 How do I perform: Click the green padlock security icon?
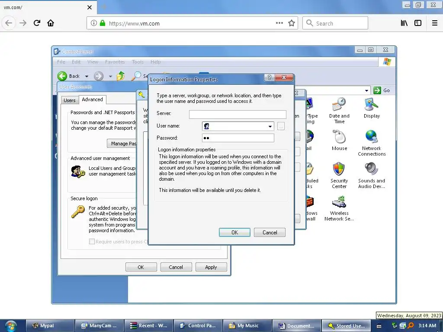(x=103, y=23)
